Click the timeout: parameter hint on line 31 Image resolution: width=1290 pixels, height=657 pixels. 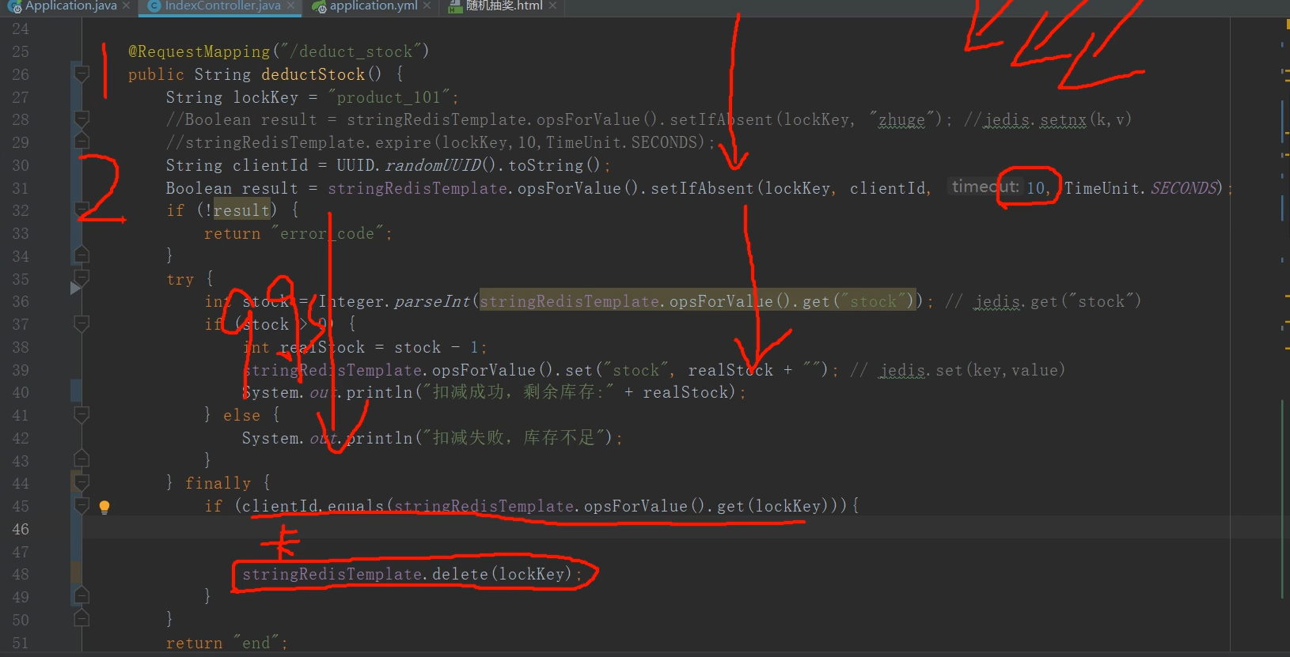tap(985, 187)
